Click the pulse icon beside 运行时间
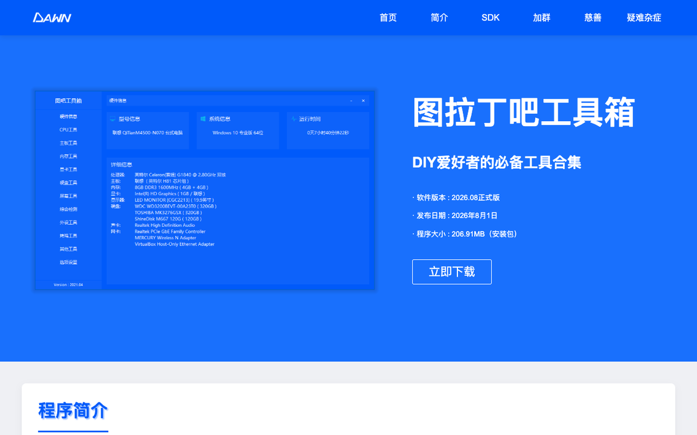 tap(294, 119)
